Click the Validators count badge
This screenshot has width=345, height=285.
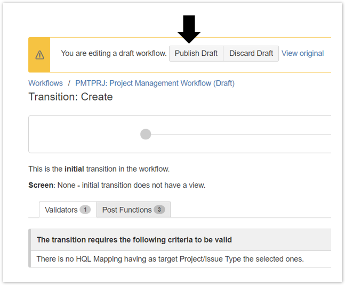[x=85, y=209]
